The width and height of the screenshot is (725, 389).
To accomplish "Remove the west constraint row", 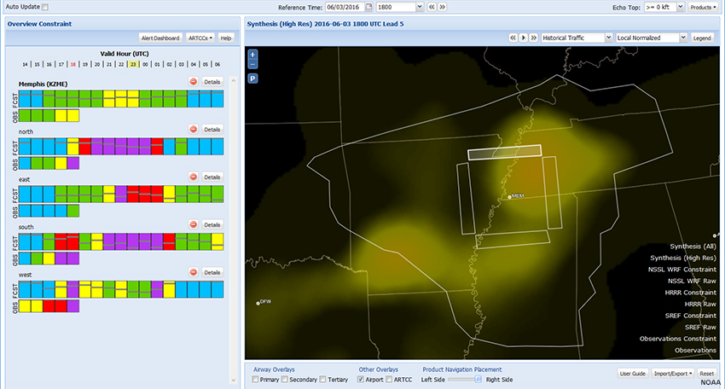I will 194,272.
